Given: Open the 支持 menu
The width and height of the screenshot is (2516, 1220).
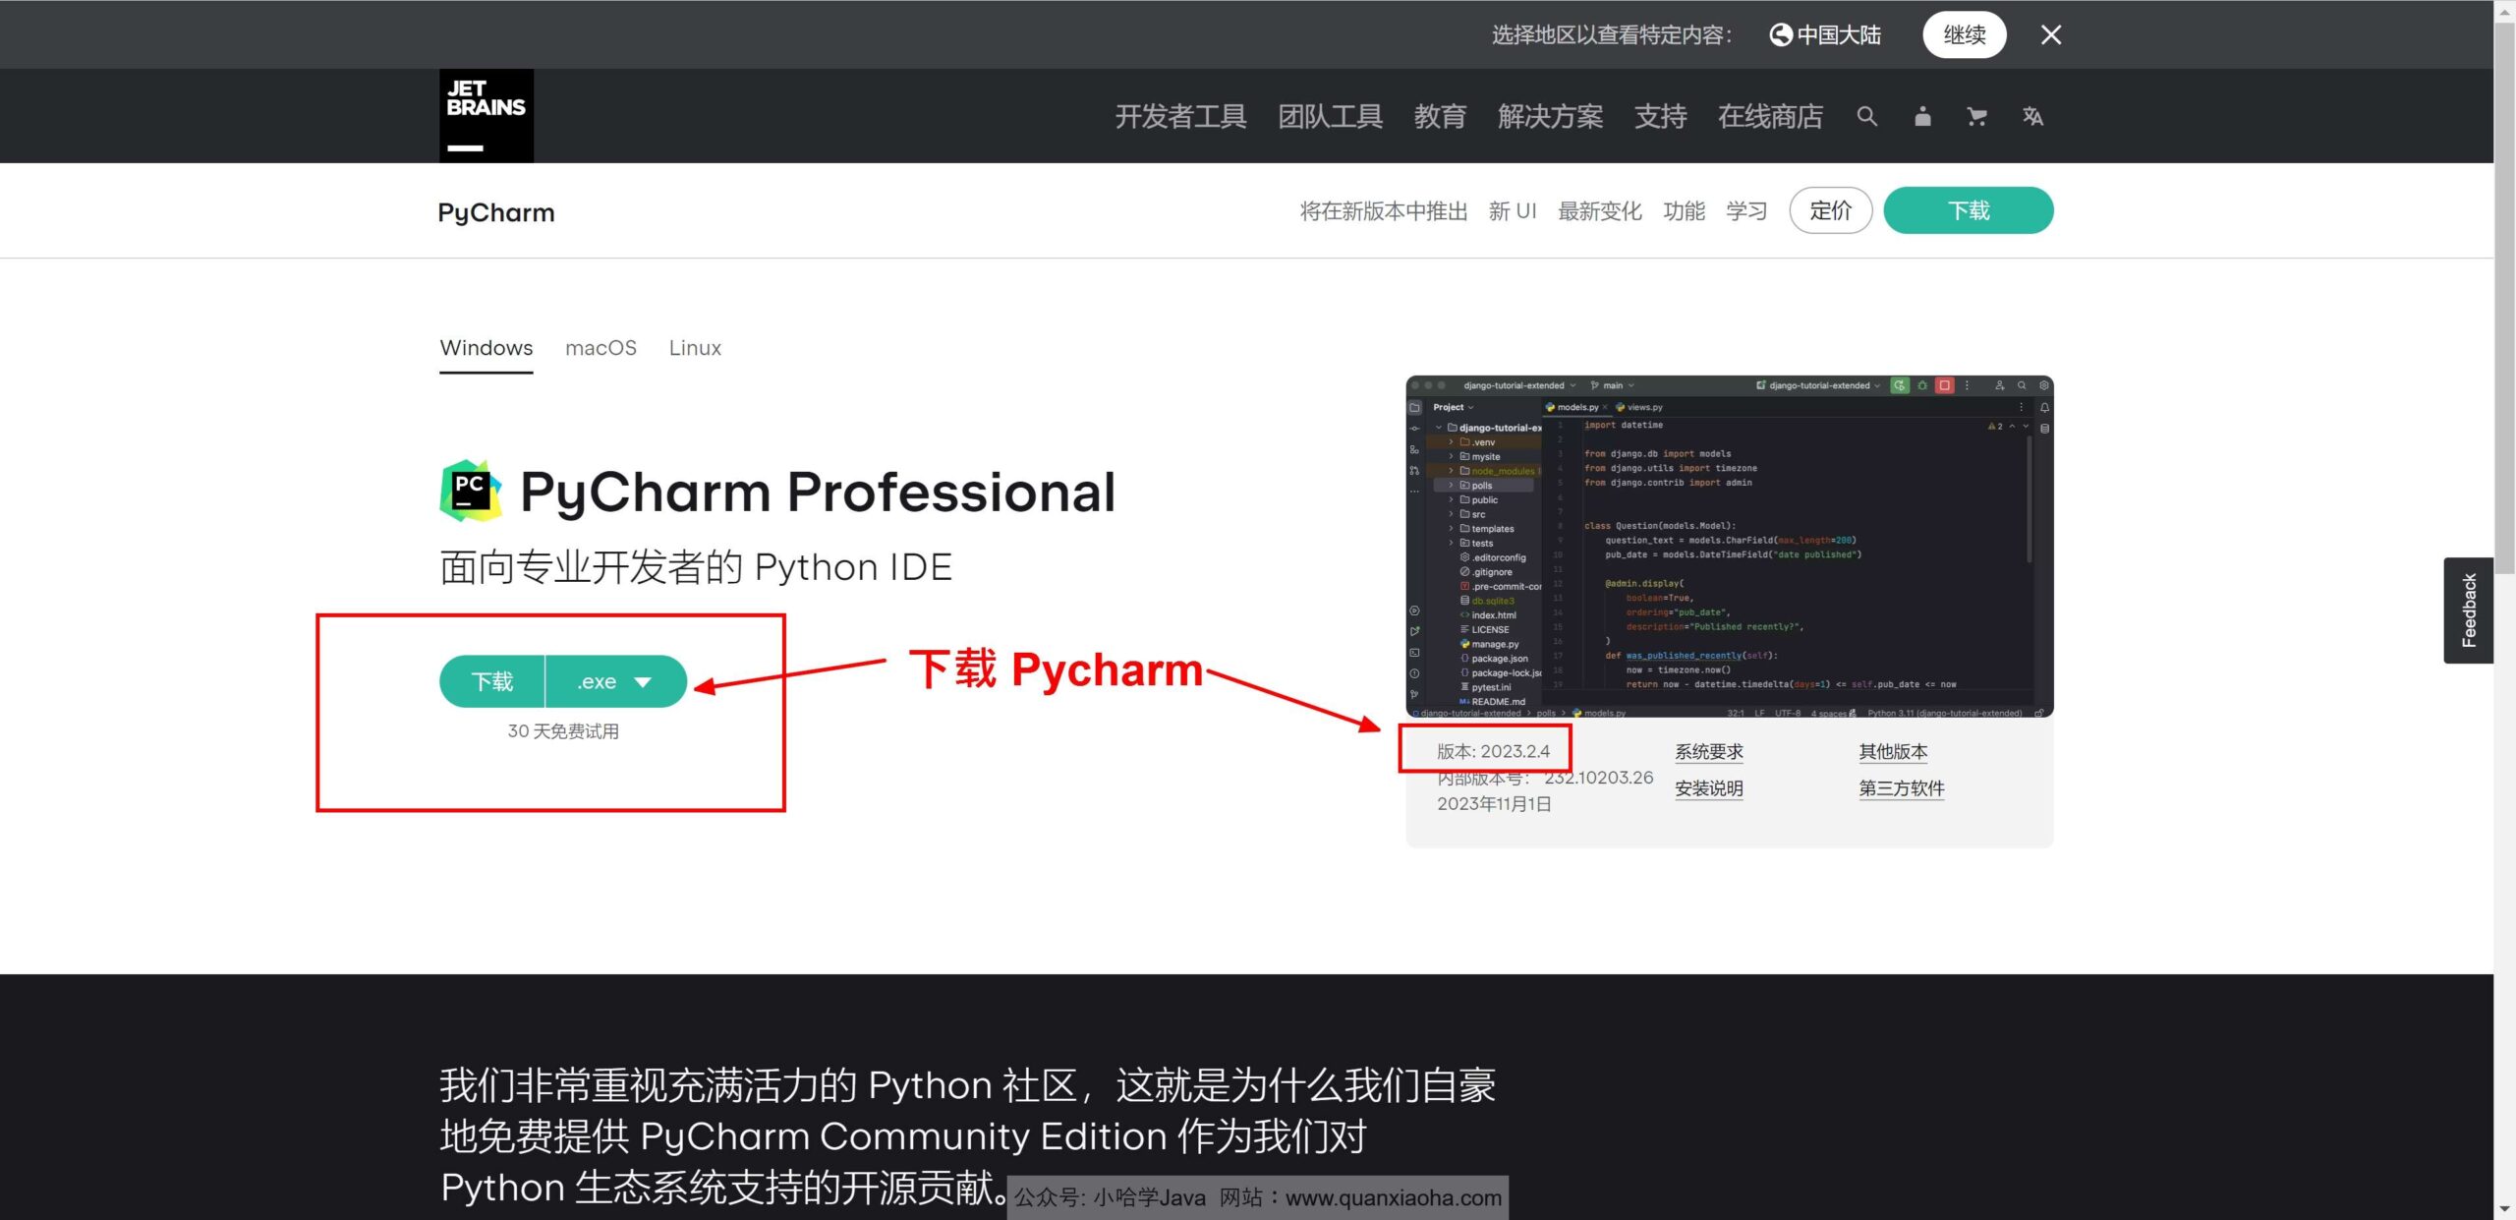Looking at the screenshot, I should tap(1660, 117).
